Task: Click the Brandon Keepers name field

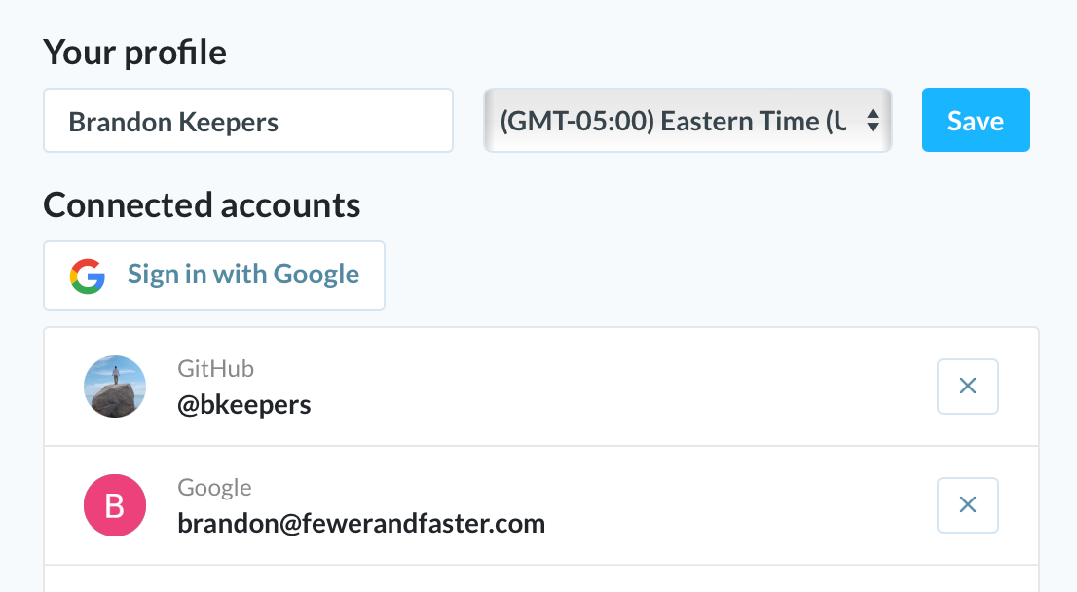Action: coord(248,120)
